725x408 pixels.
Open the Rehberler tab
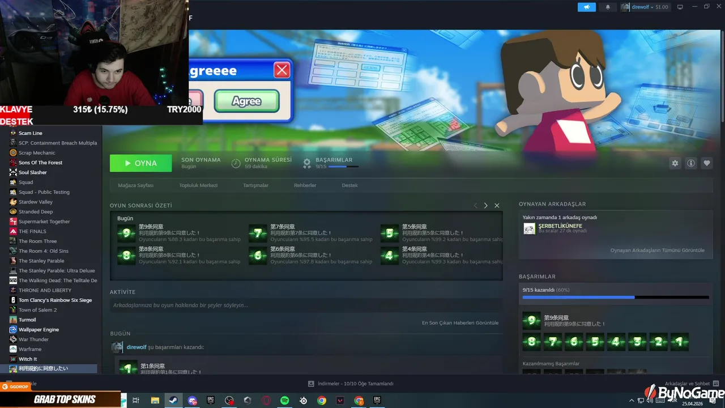click(305, 185)
